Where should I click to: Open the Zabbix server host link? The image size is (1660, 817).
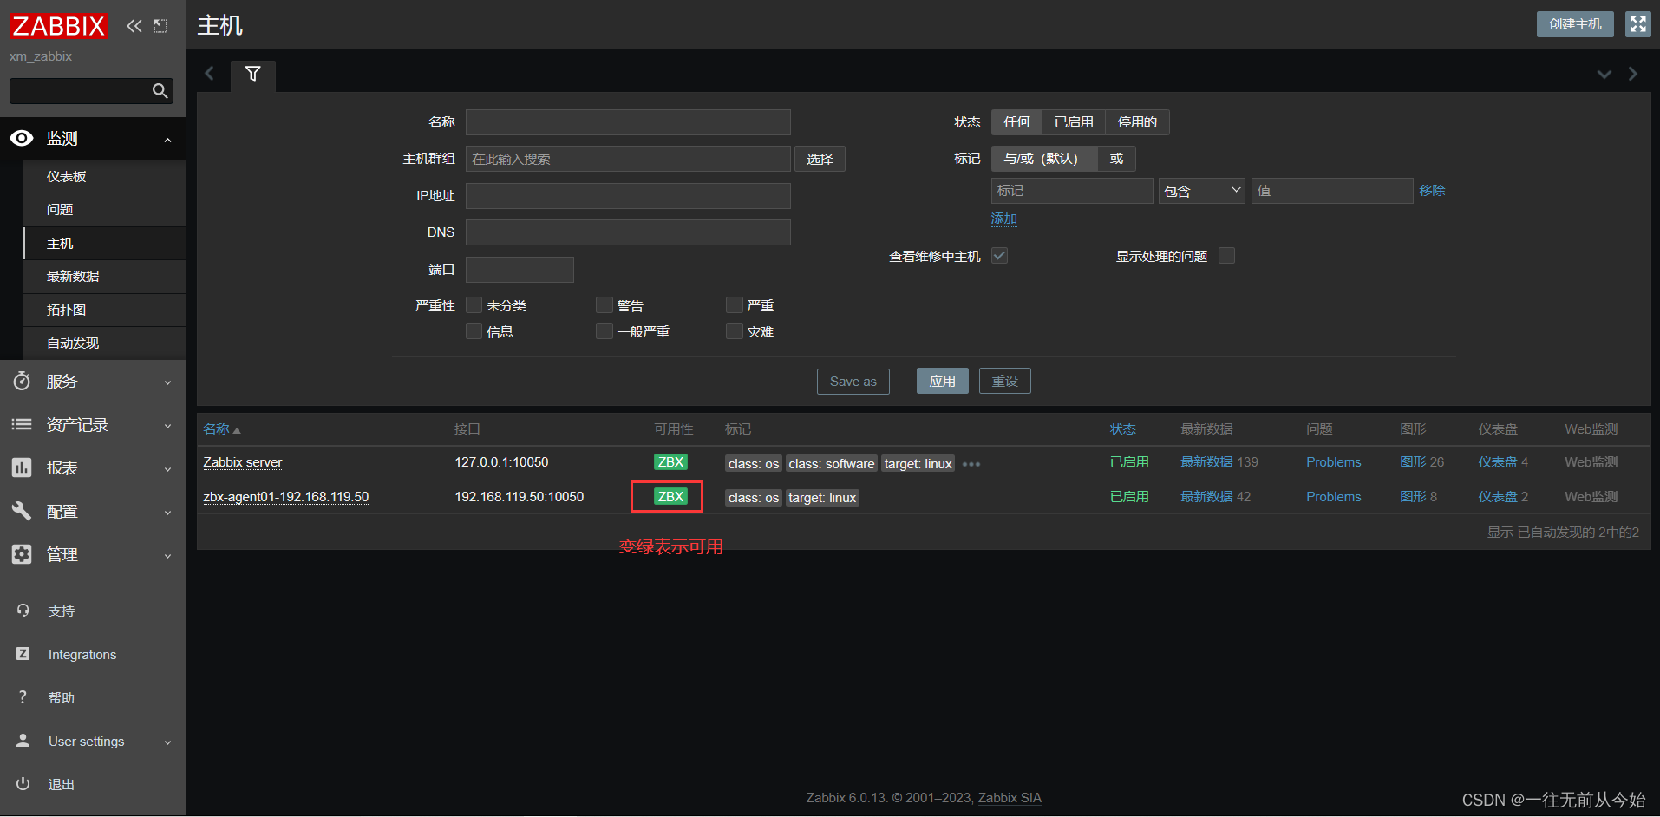(242, 462)
